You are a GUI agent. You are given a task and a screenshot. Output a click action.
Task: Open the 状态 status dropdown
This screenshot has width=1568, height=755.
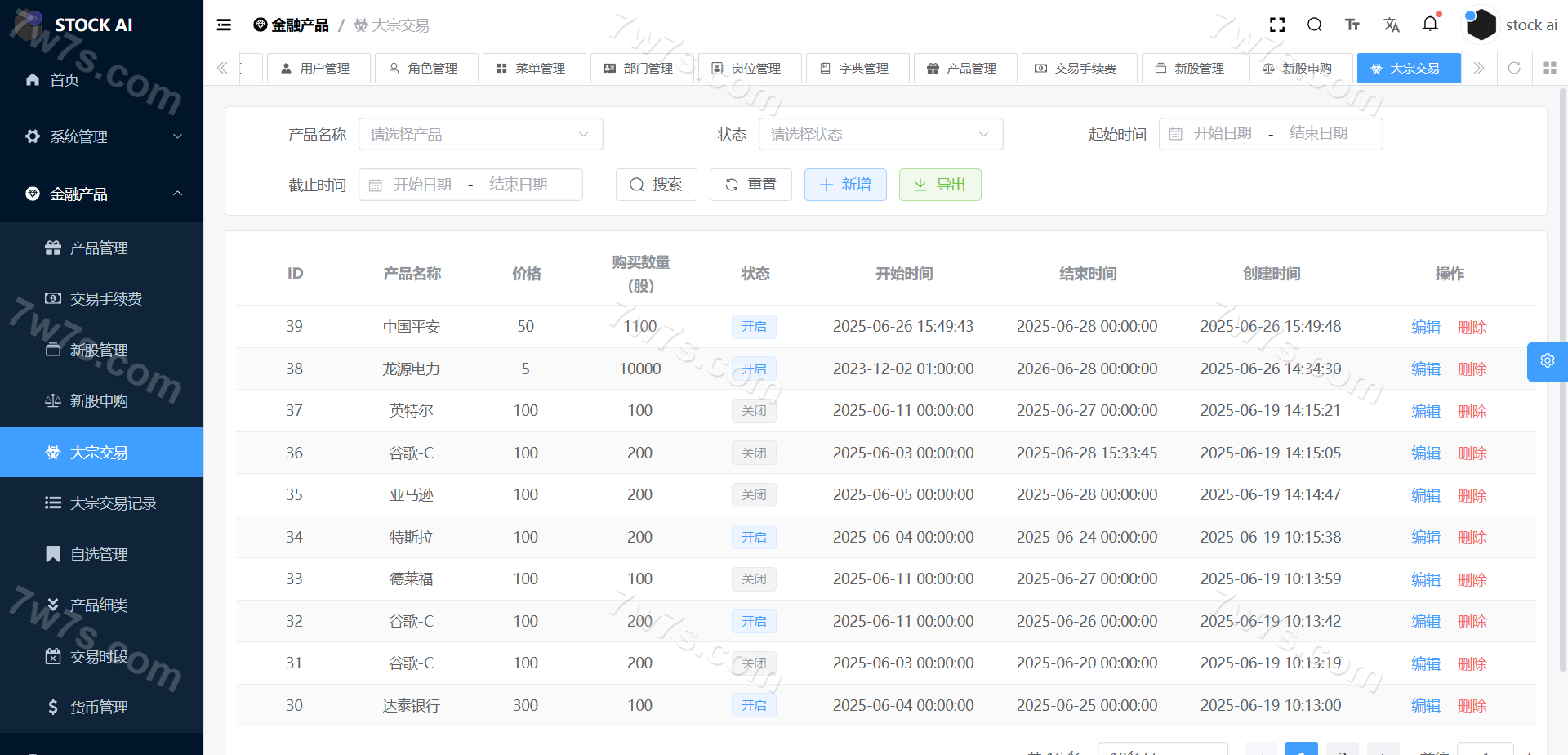(880, 135)
